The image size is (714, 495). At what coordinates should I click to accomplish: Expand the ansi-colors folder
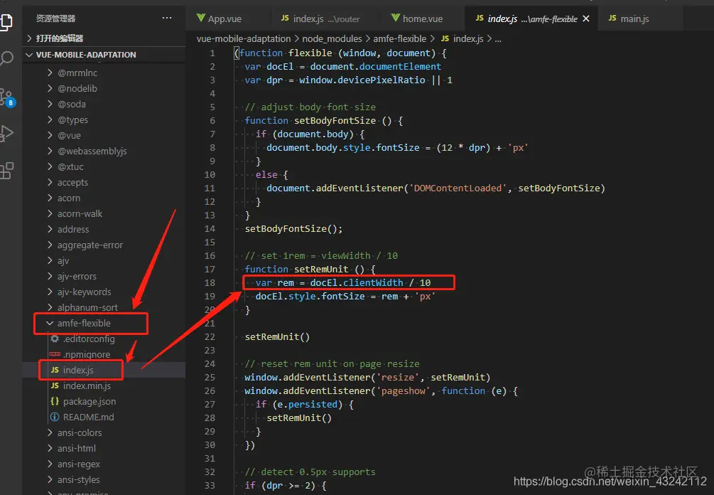pos(104,432)
